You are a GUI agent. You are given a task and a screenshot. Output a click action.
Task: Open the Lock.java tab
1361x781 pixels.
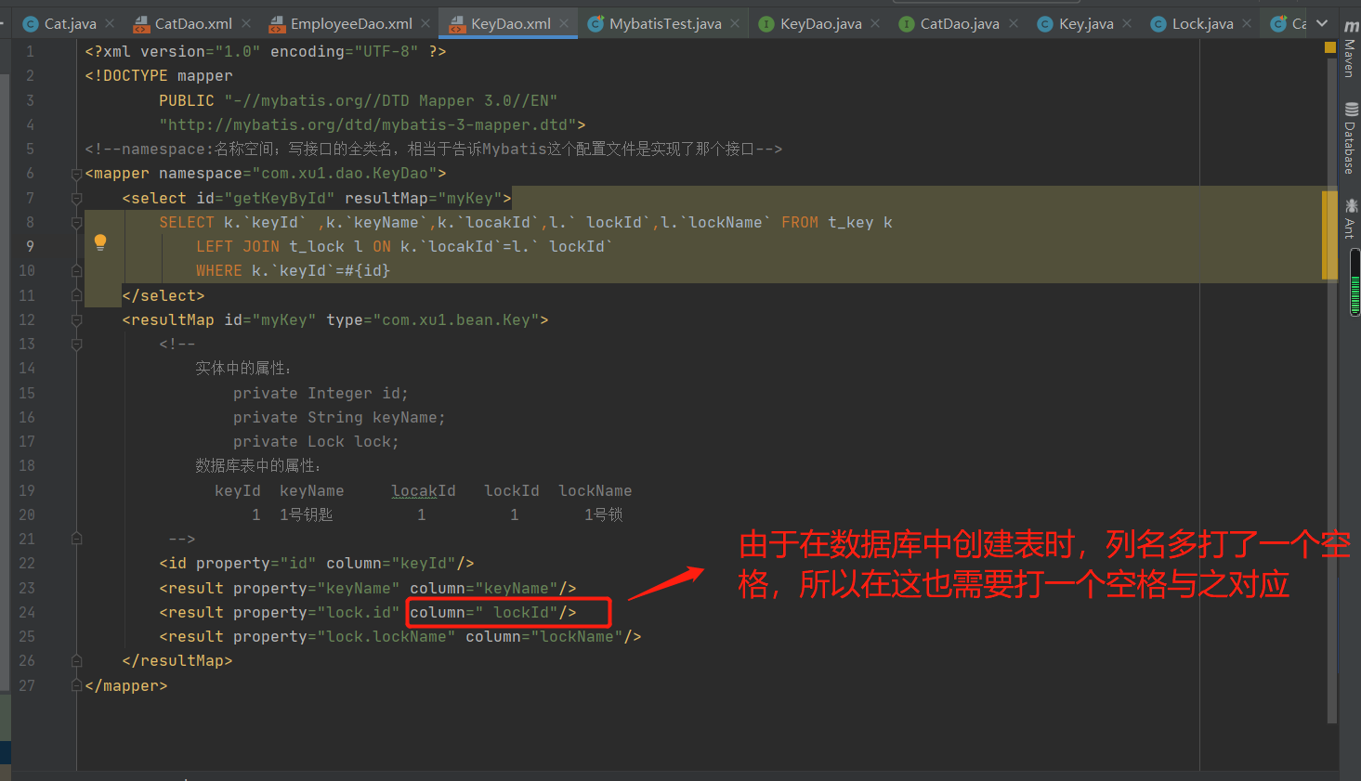[1202, 23]
